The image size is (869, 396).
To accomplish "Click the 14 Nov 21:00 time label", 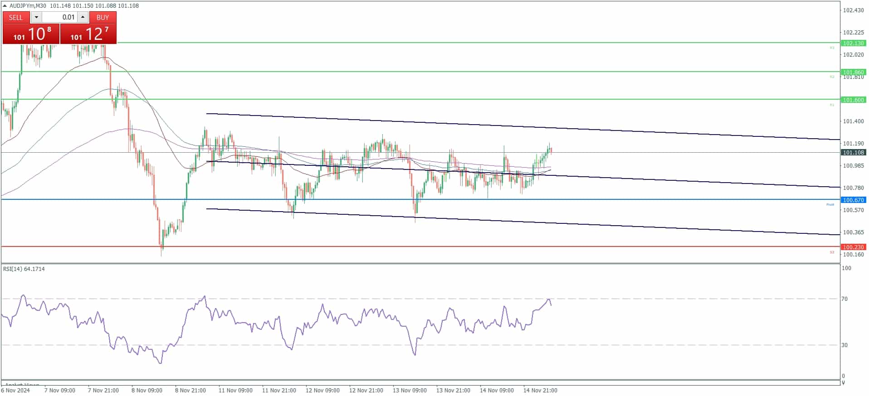I will click(540, 390).
